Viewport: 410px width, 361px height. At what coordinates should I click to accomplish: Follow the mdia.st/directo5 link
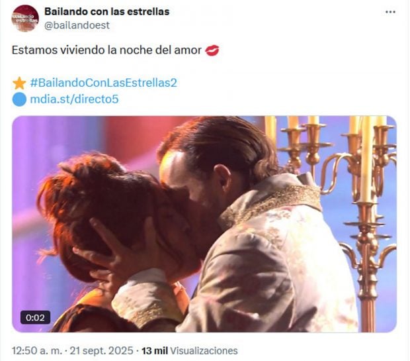(x=74, y=99)
